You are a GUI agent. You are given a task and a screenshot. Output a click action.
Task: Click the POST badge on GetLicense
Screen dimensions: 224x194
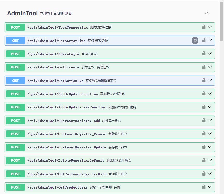tap(16, 67)
